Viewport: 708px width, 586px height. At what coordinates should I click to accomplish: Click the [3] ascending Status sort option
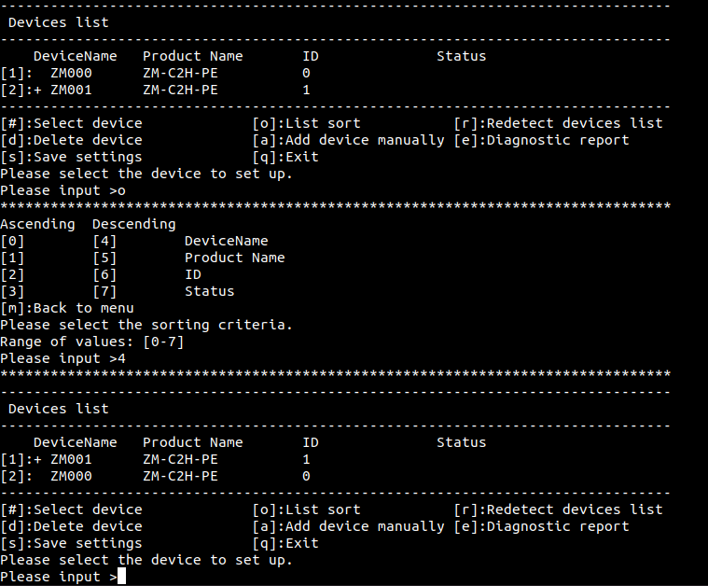[12, 291]
